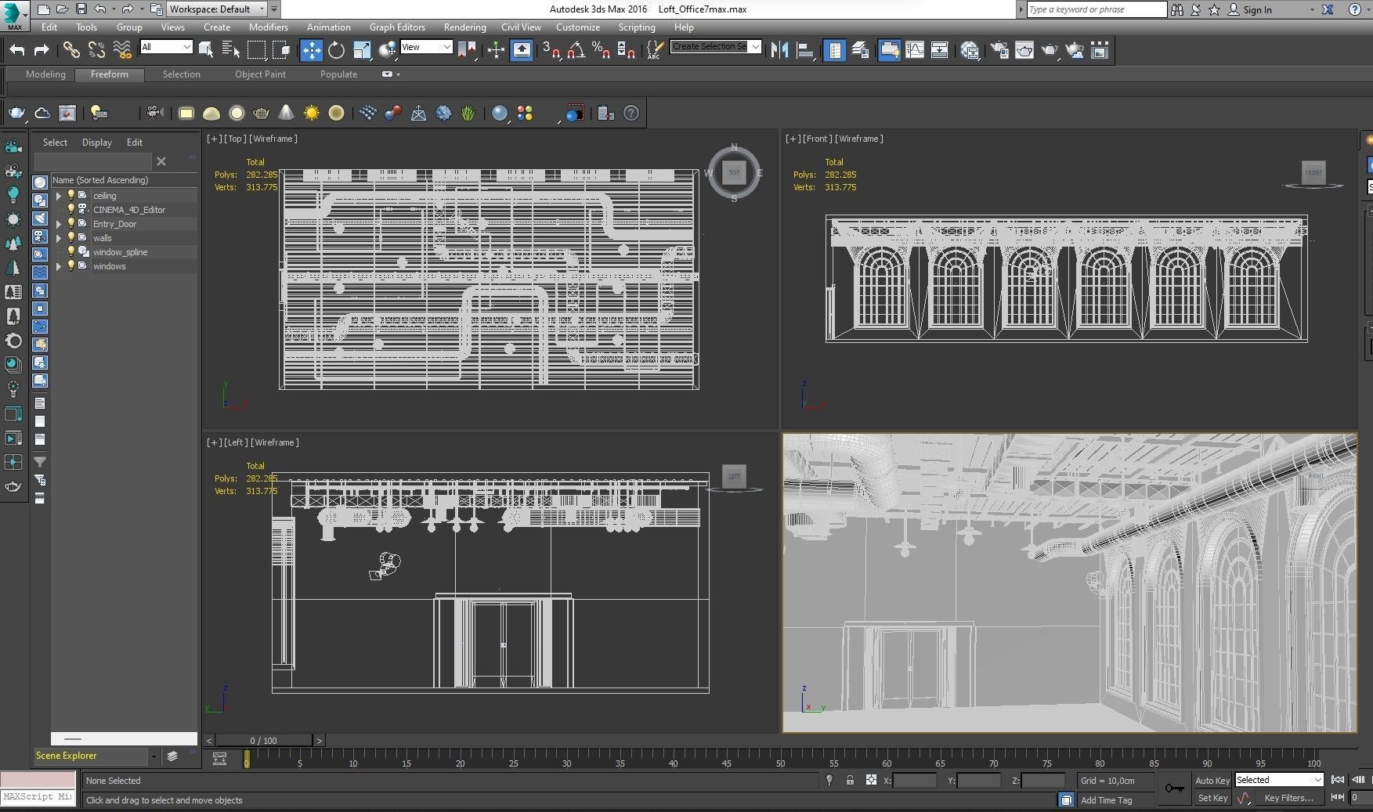
Task: Click the keyword search field
Action: pos(1096,9)
